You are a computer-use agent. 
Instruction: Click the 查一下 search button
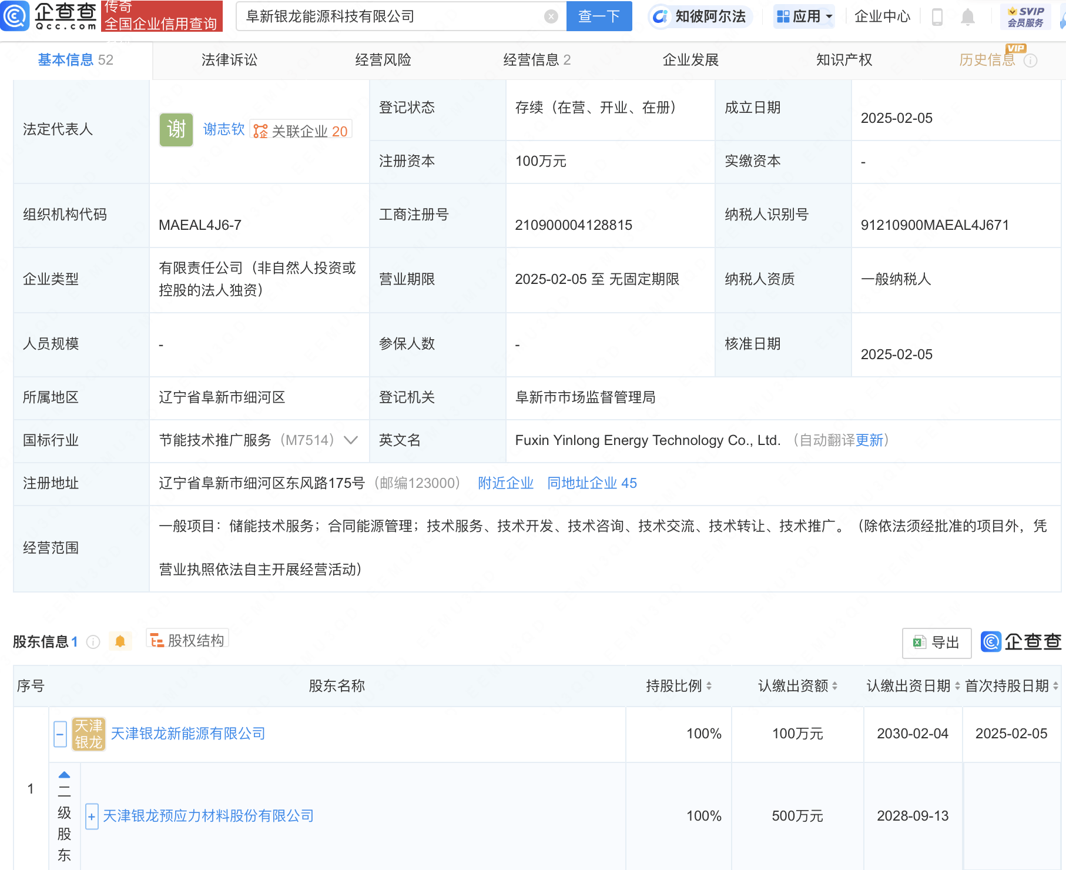coord(599,16)
